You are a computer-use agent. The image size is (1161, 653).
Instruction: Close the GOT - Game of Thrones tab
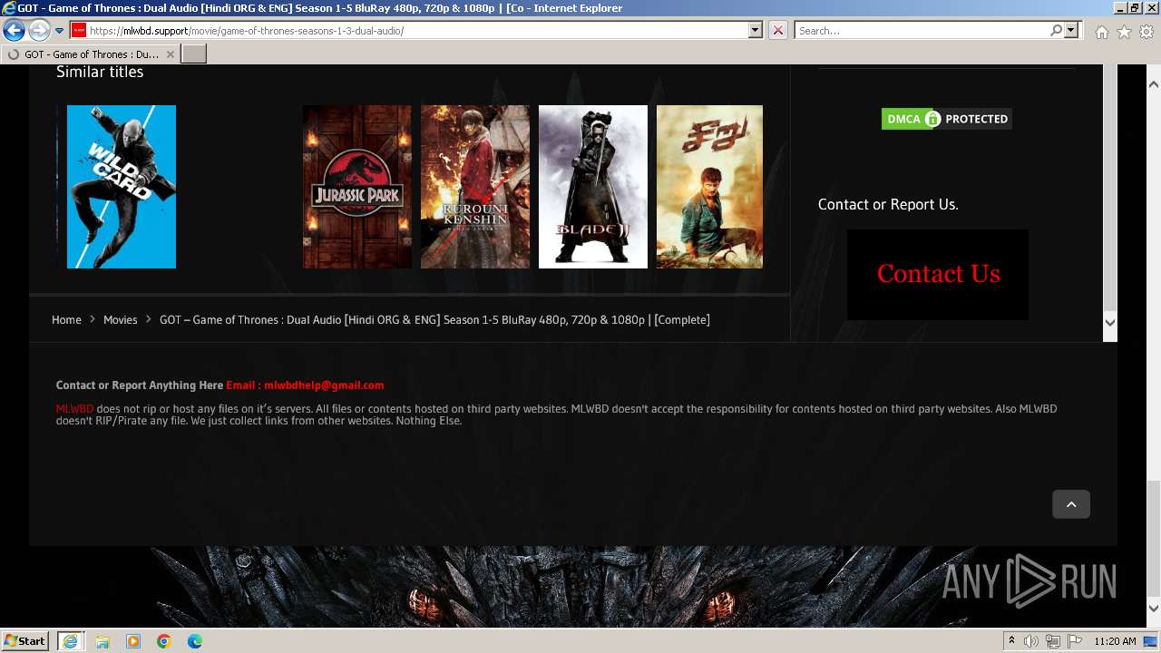170,54
